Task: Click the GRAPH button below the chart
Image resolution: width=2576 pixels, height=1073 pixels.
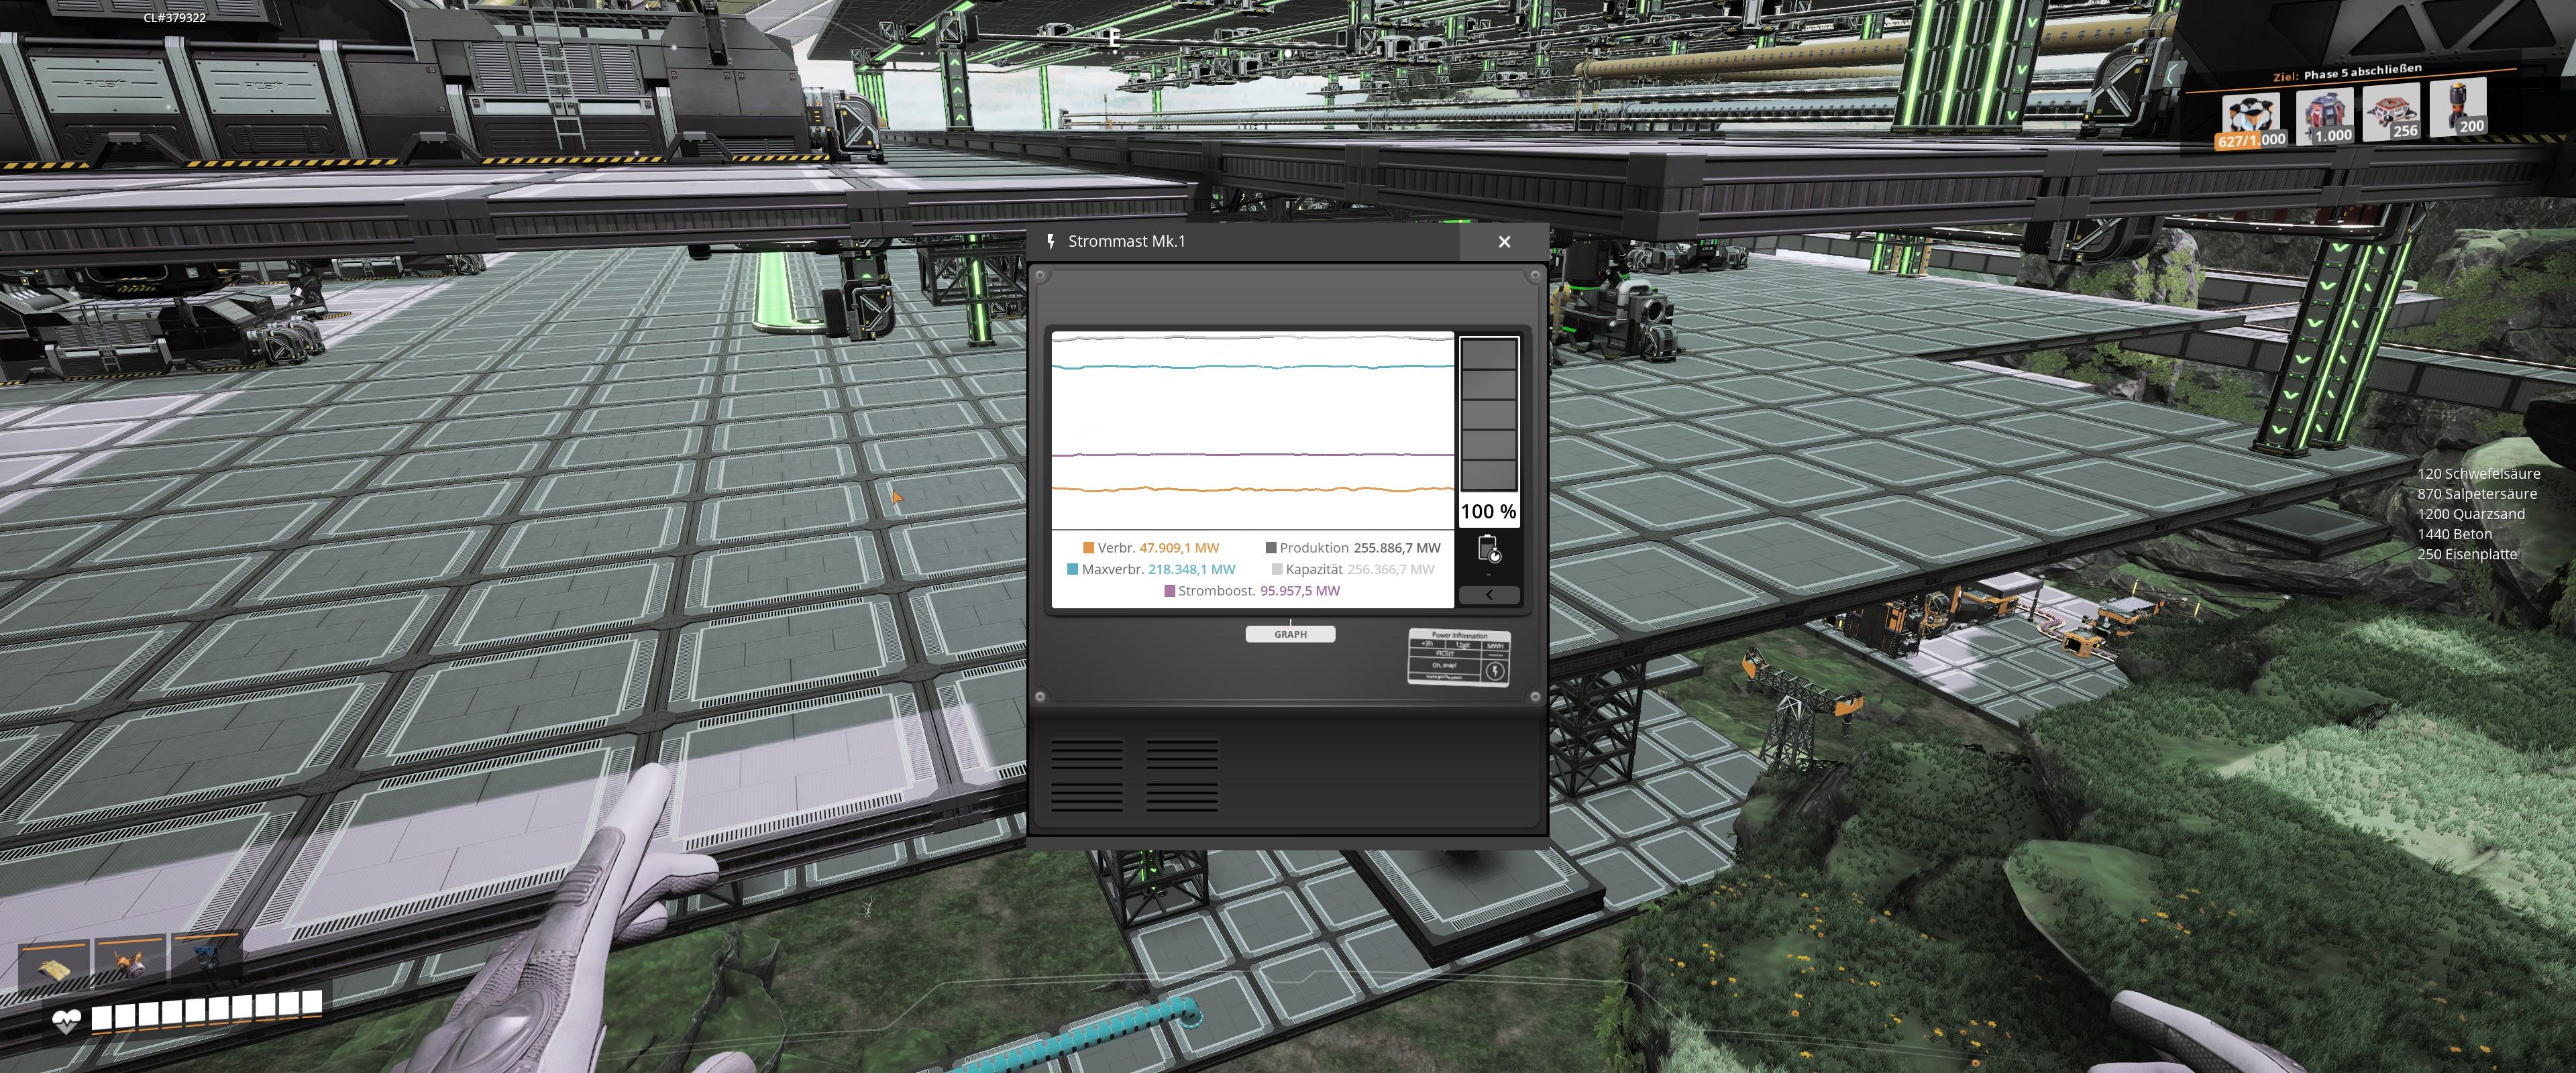Action: (x=1290, y=634)
